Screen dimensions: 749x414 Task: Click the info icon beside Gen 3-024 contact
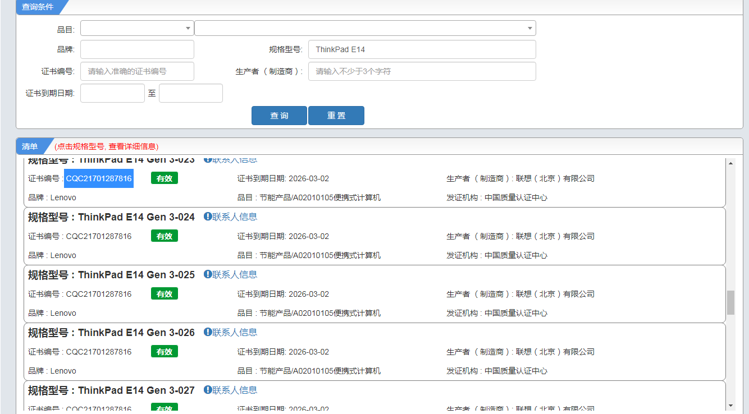[x=208, y=217]
